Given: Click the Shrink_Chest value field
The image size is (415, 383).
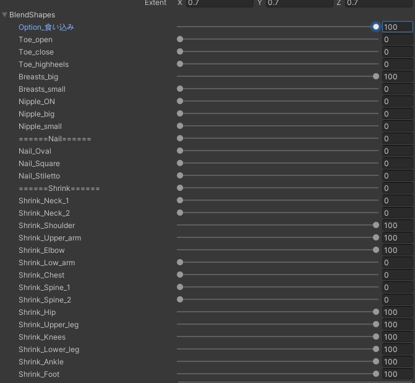Looking at the screenshot, I should (397, 275).
